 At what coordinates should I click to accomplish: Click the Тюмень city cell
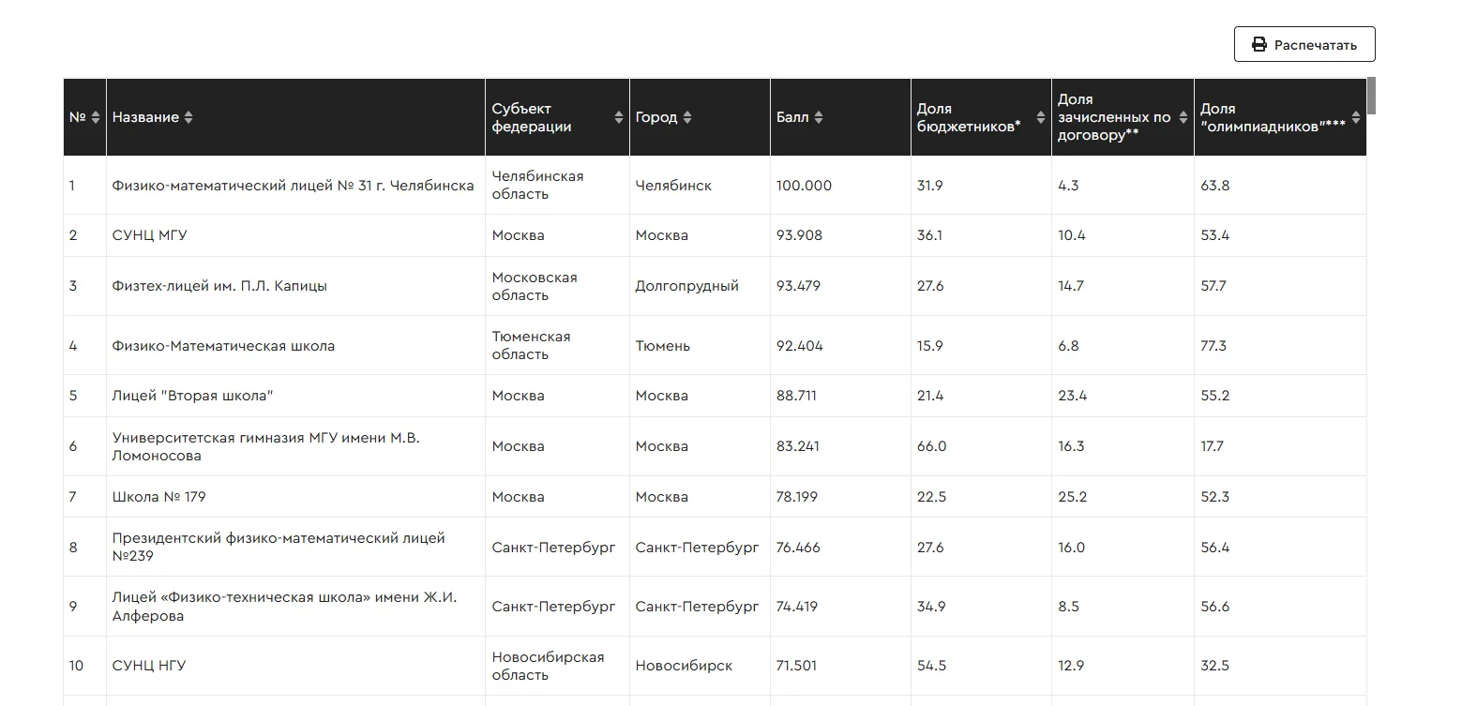pos(662,346)
